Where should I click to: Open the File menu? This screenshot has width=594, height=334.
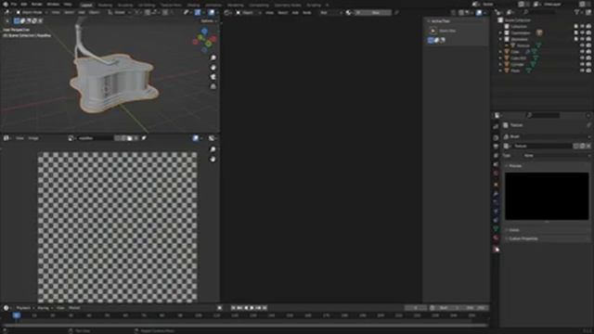coord(14,4)
